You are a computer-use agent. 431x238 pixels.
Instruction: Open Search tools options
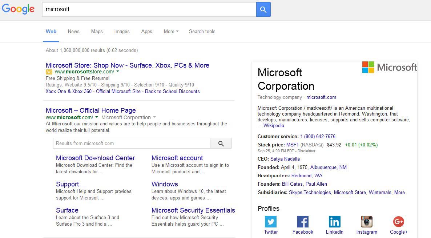pos(202,32)
